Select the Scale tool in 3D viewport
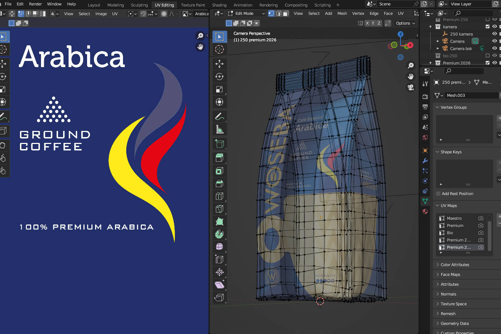This screenshot has height=334, width=501. (x=219, y=89)
